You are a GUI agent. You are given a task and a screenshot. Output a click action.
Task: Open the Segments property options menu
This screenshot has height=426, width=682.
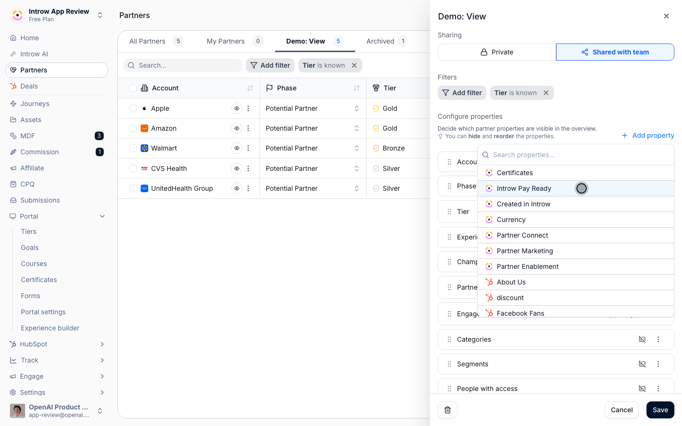point(658,364)
